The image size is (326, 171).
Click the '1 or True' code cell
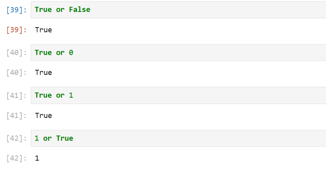179,138
